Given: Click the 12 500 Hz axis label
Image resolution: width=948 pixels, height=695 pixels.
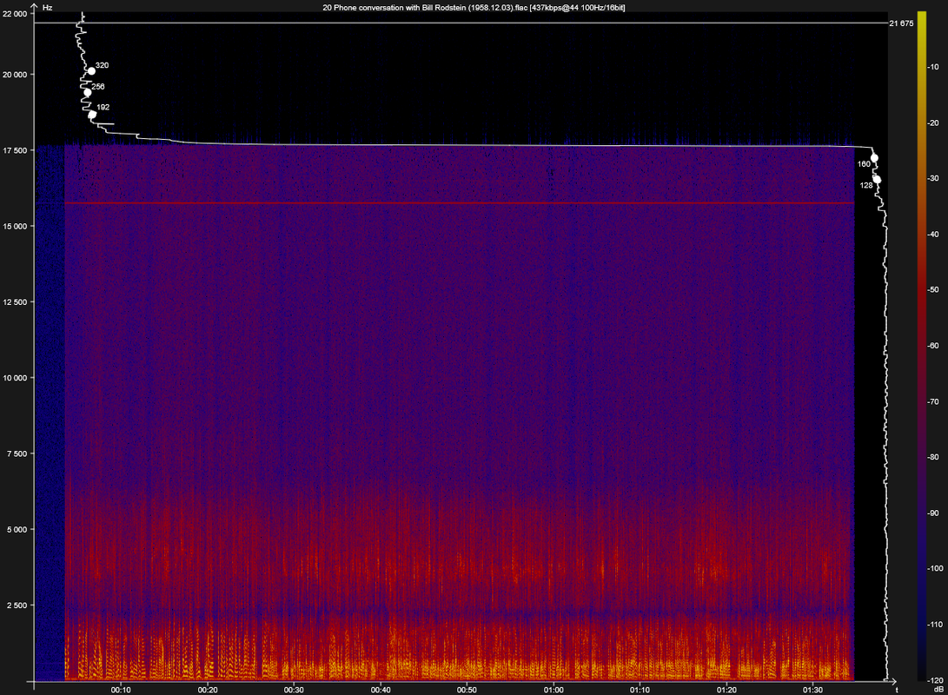Looking at the screenshot, I should [15, 302].
